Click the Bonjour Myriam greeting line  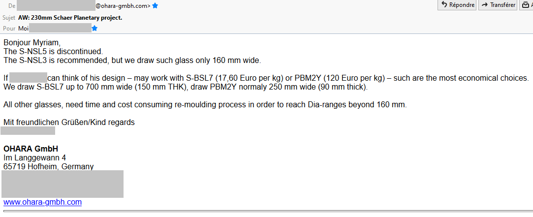pos(31,42)
